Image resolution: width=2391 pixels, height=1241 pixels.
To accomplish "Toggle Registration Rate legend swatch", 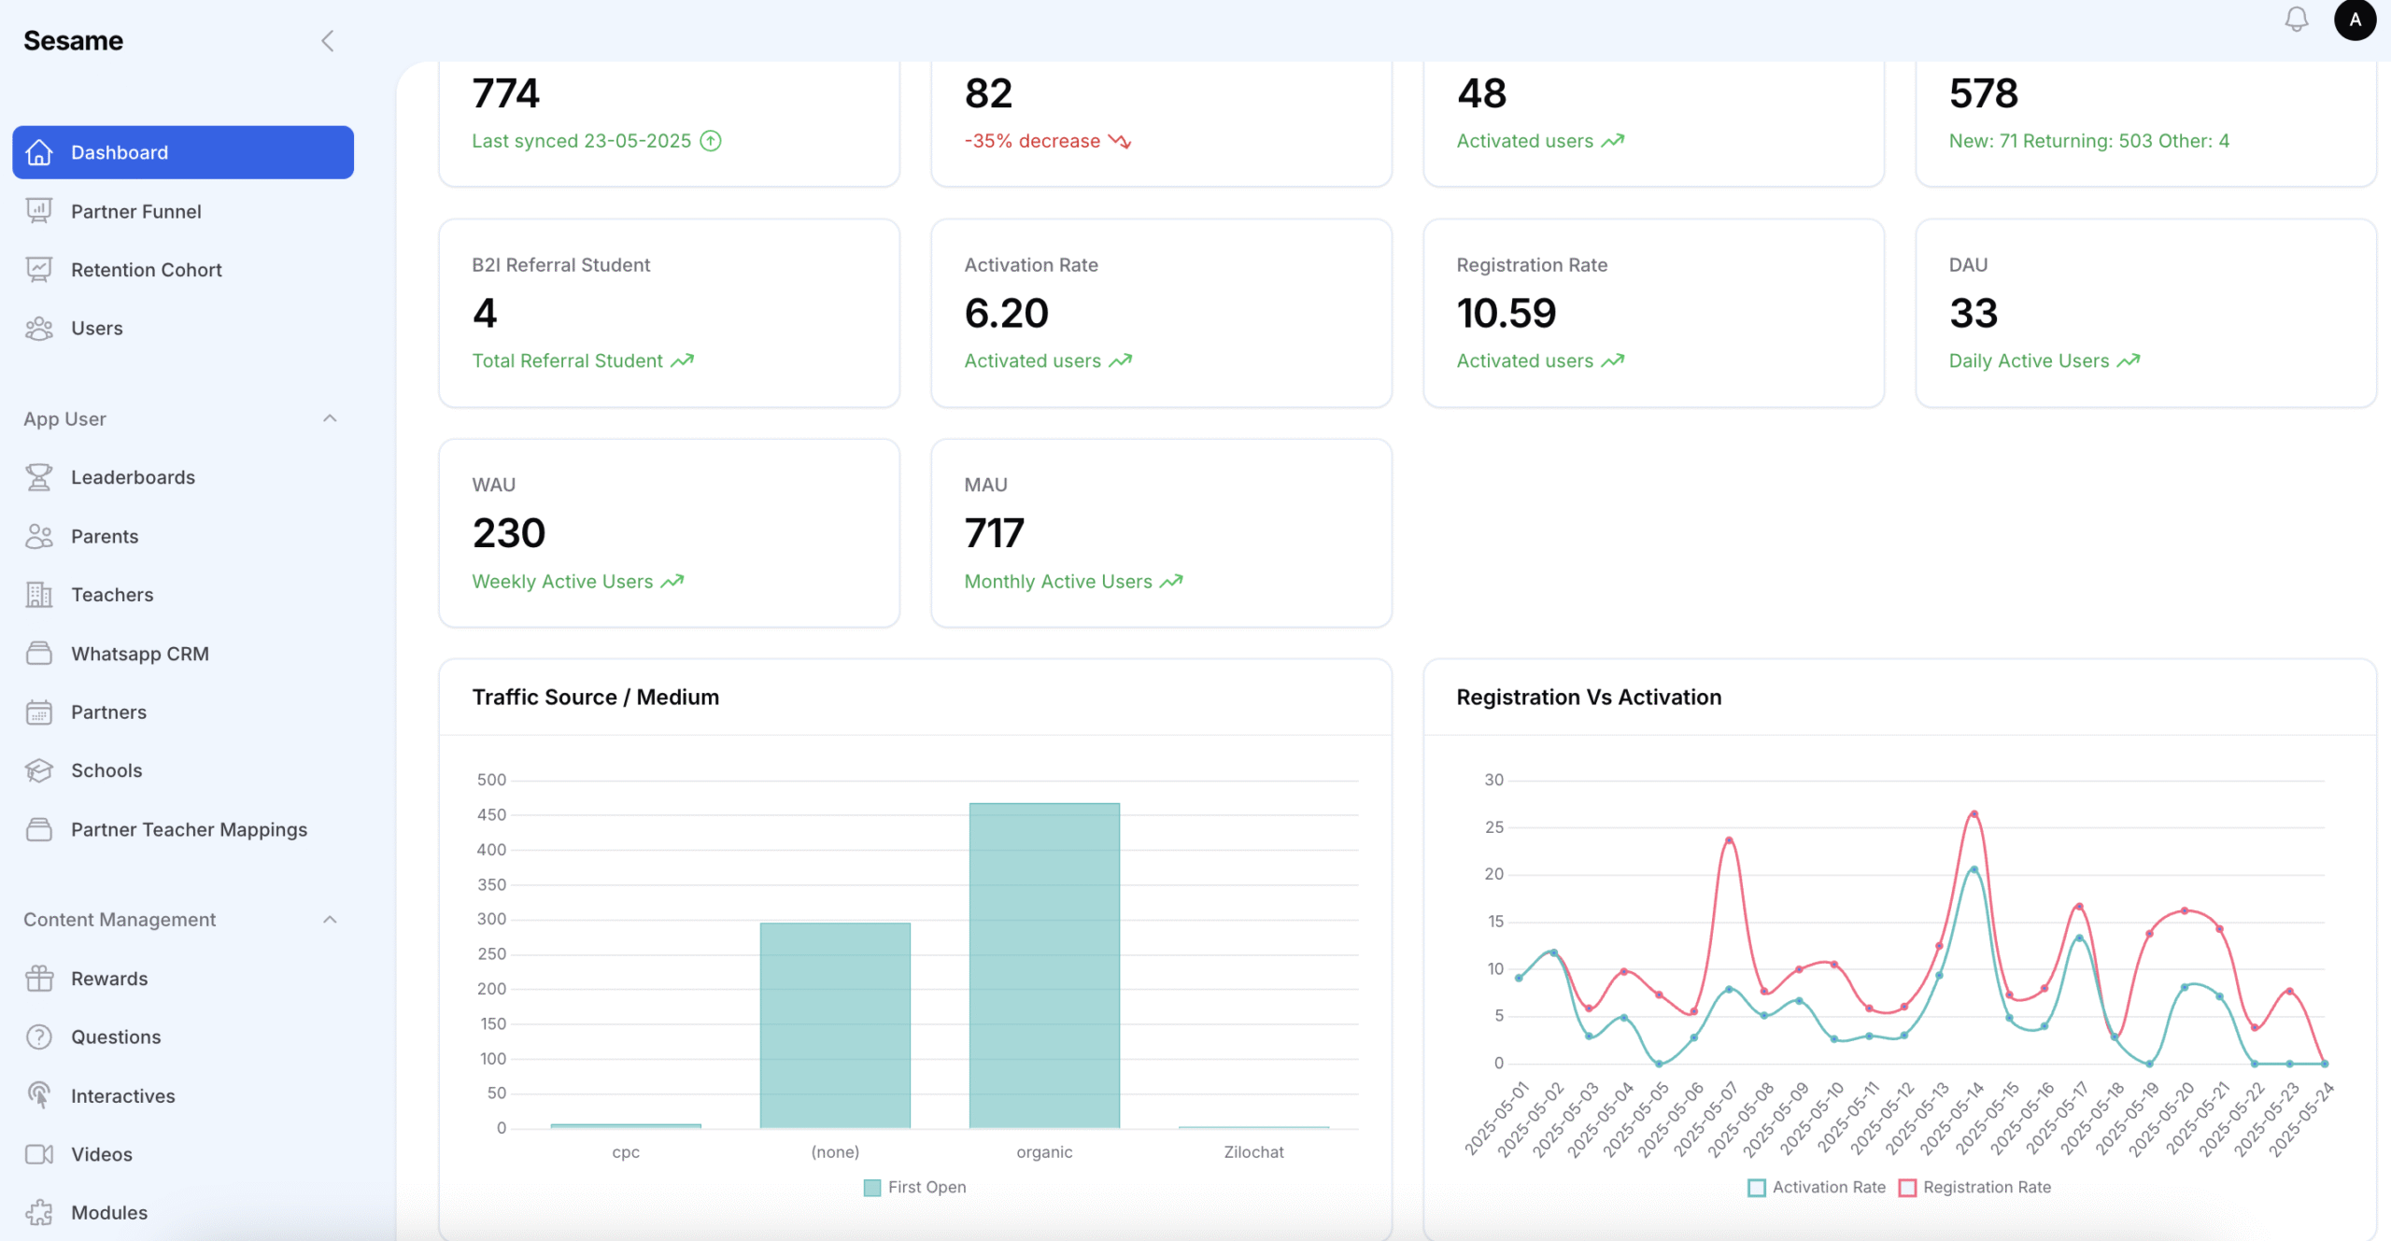I will (1907, 1188).
